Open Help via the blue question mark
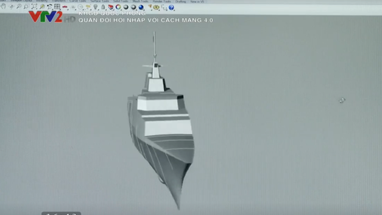The width and height of the screenshot is (382, 215). pos(171,7)
